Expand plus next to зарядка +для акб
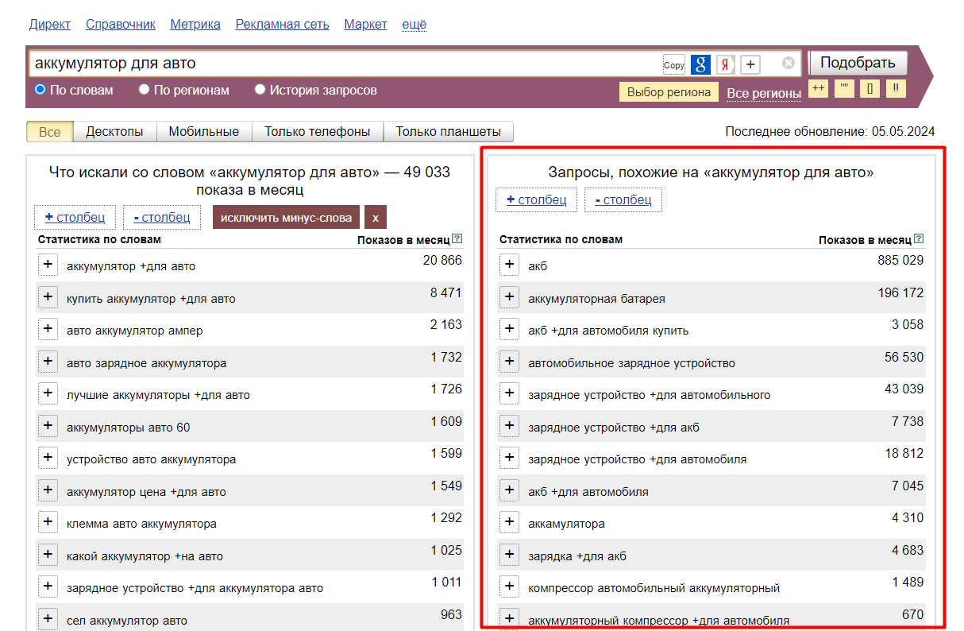Screen dimensions: 964x631 click(x=509, y=555)
